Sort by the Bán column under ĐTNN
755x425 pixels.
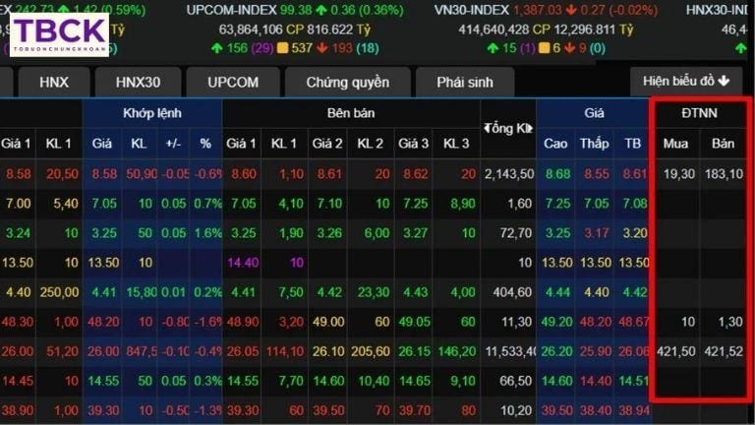723,144
